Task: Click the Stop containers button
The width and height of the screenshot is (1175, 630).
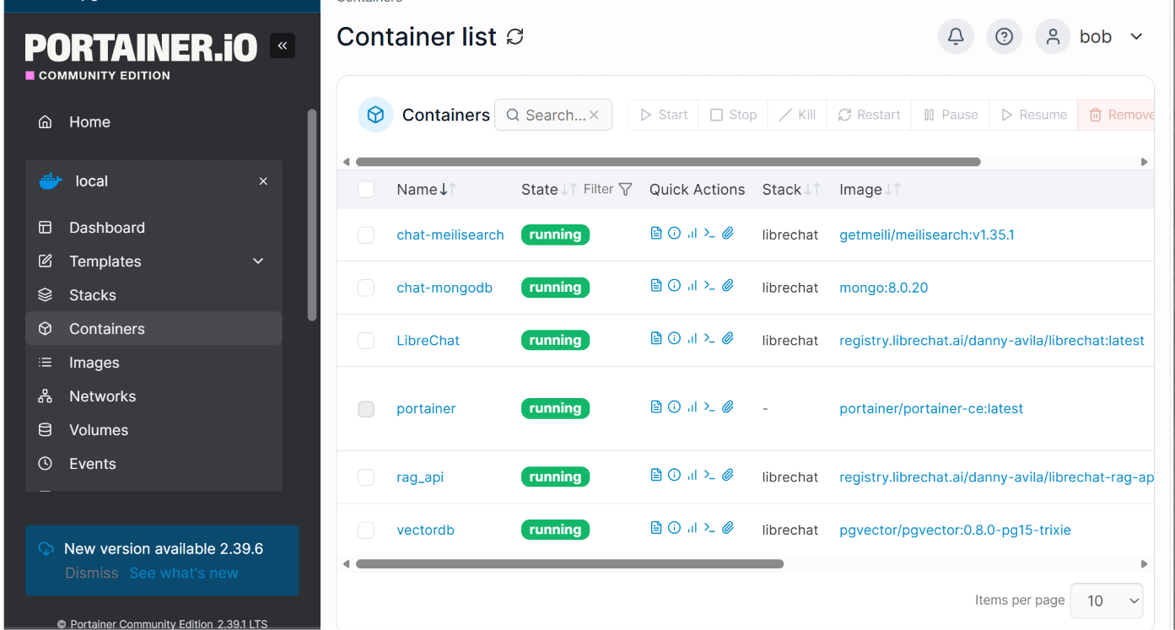Action: pyautogui.click(x=733, y=115)
